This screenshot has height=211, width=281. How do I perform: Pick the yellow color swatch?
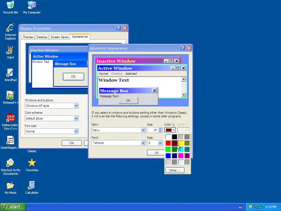pyautogui.click(x=181, y=143)
